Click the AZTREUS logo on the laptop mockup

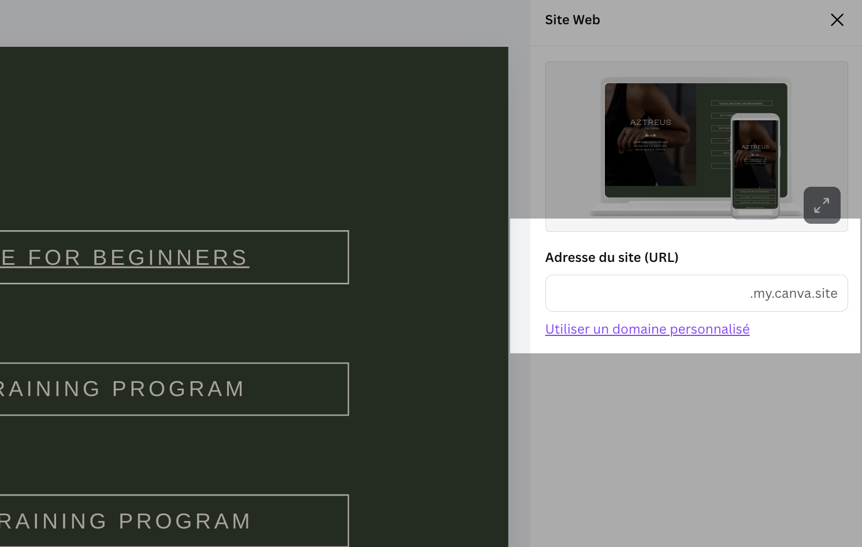coord(651,123)
